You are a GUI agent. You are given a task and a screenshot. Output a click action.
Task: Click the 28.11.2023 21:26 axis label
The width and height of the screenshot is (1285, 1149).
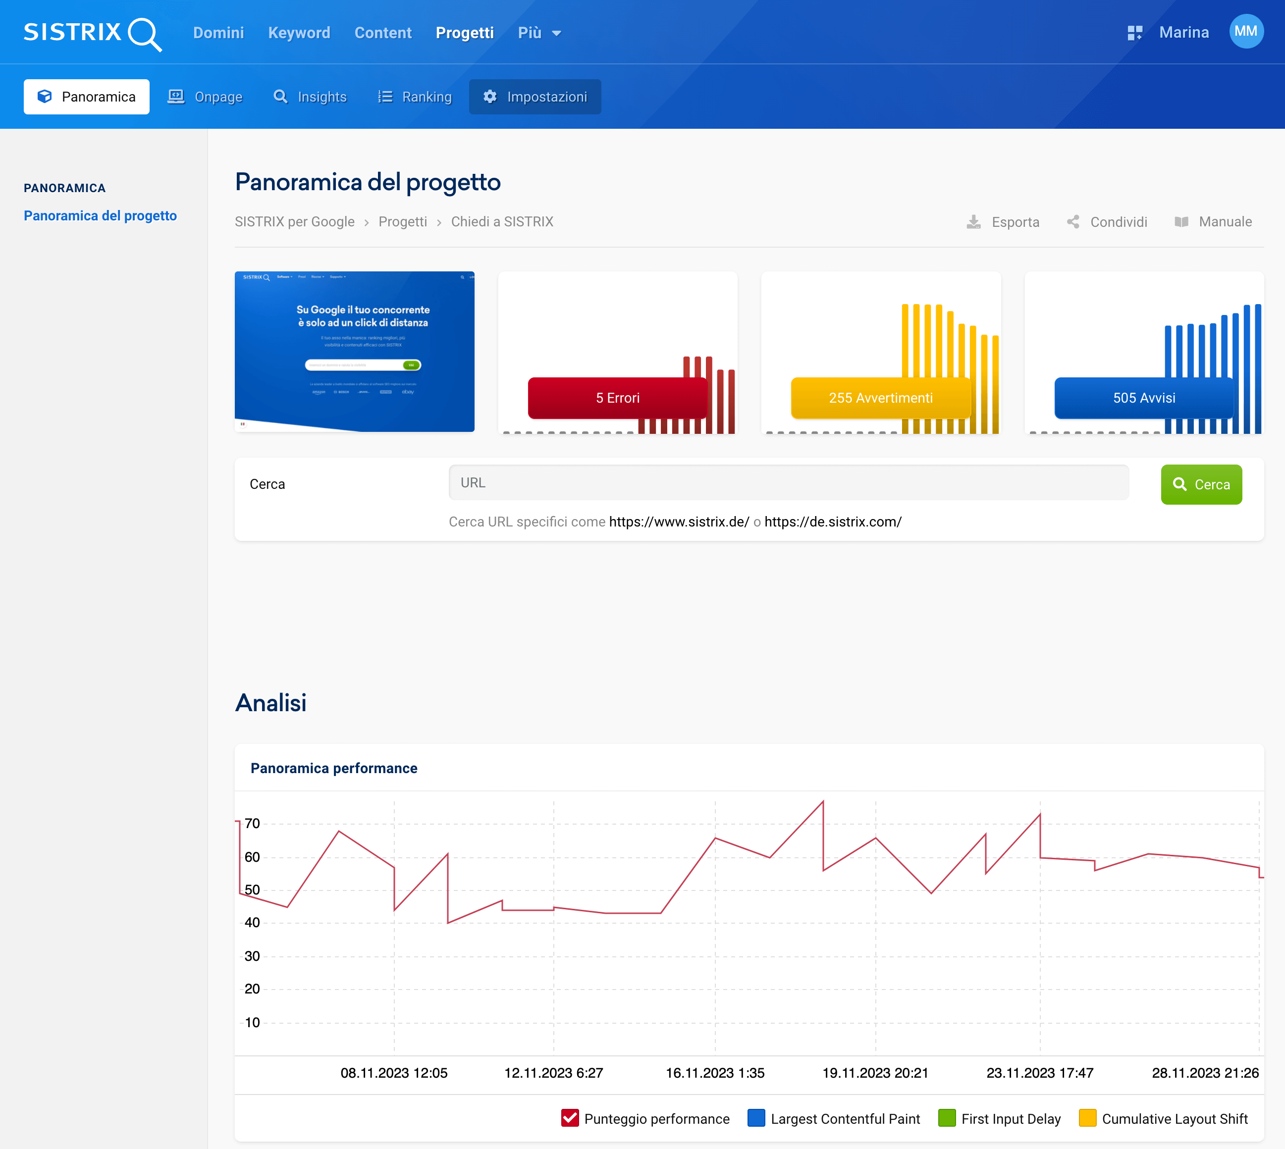click(1205, 1073)
